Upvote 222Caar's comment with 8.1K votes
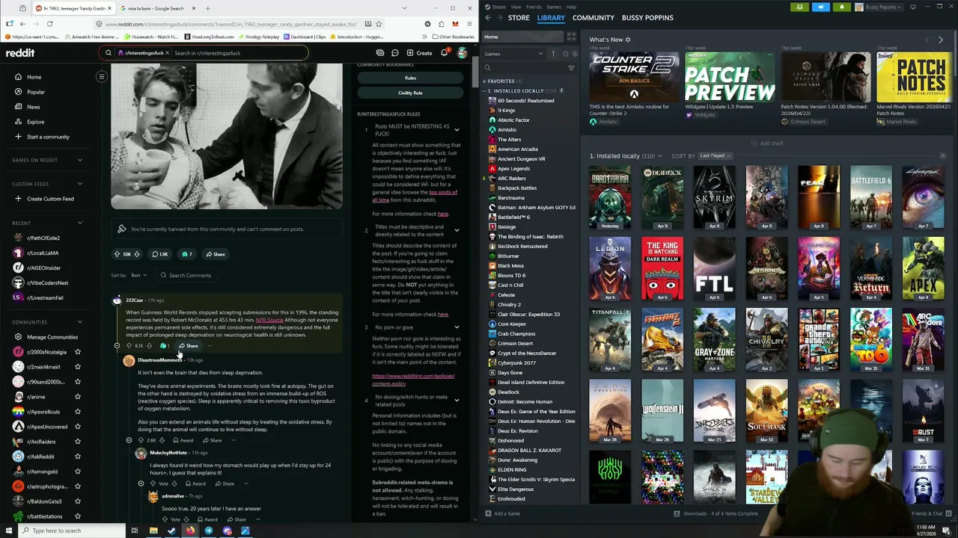The height and width of the screenshot is (538, 958). (129, 346)
